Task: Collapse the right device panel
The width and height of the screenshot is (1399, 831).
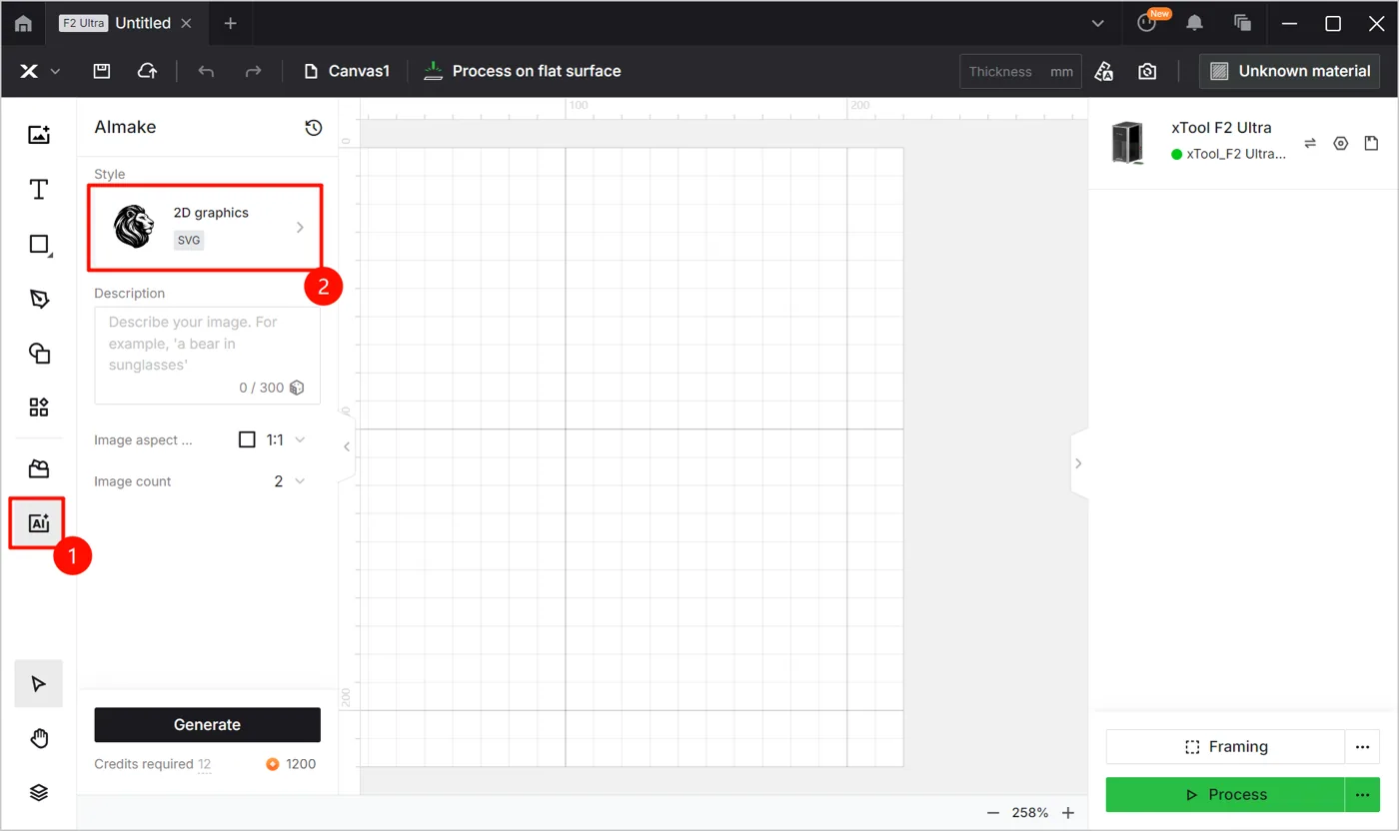Action: (x=1078, y=463)
